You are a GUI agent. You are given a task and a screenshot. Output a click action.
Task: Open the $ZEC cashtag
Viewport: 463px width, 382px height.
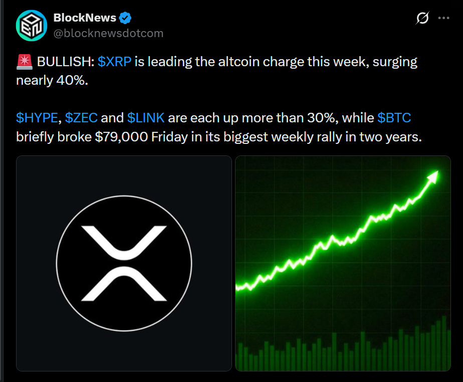[81, 118]
